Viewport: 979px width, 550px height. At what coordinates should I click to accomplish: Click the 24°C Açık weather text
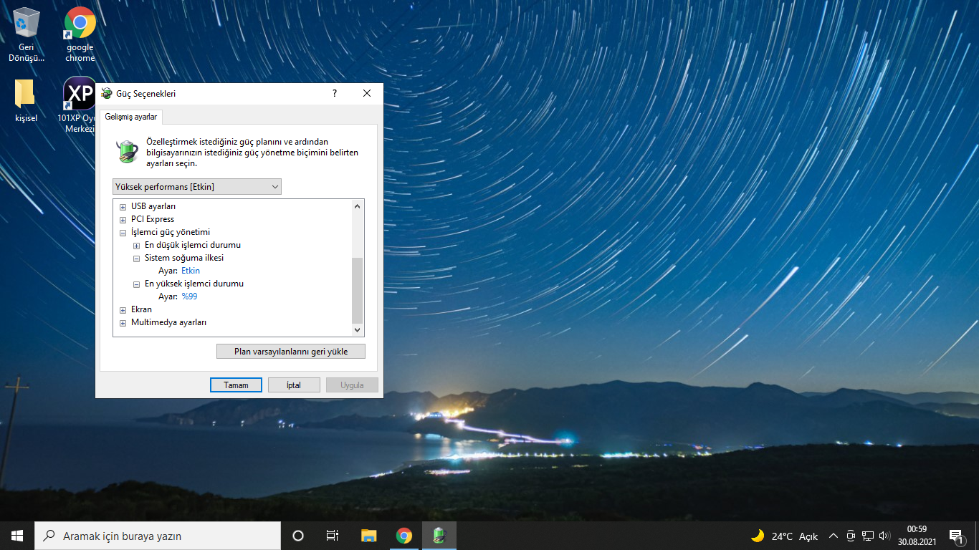795,536
